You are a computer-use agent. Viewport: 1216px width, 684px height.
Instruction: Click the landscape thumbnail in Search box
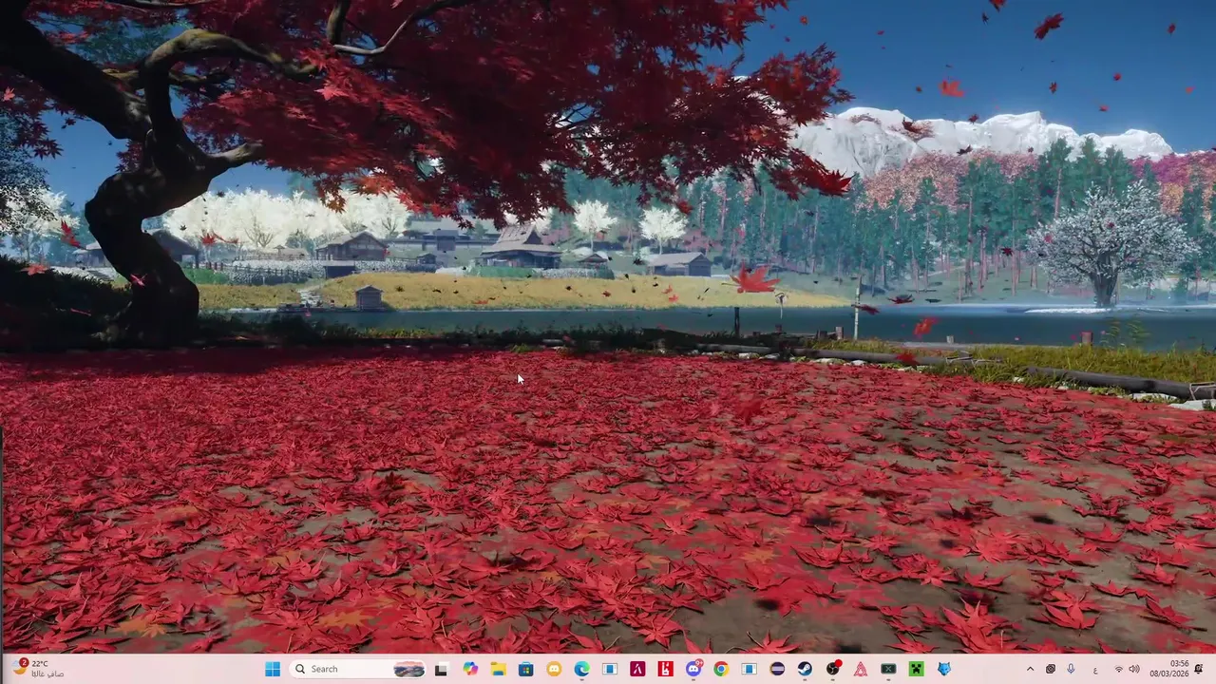click(x=408, y=669)
